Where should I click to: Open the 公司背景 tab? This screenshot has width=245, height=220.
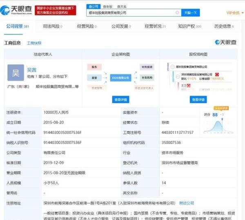(18, 26)
